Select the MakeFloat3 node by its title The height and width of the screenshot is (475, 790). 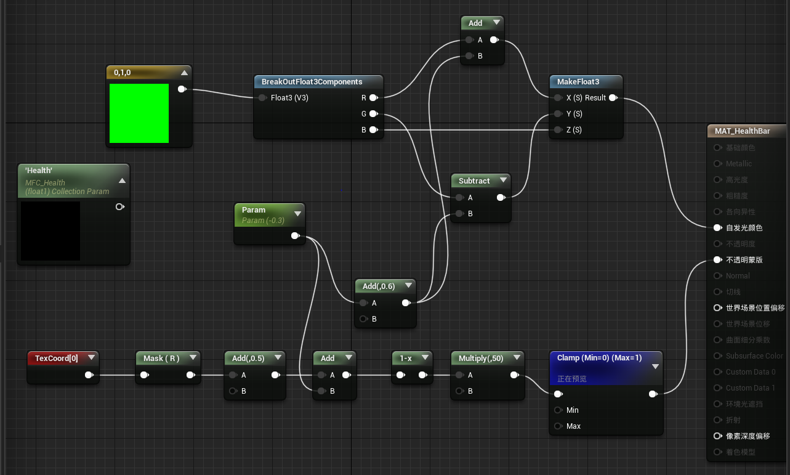point(578,82)
